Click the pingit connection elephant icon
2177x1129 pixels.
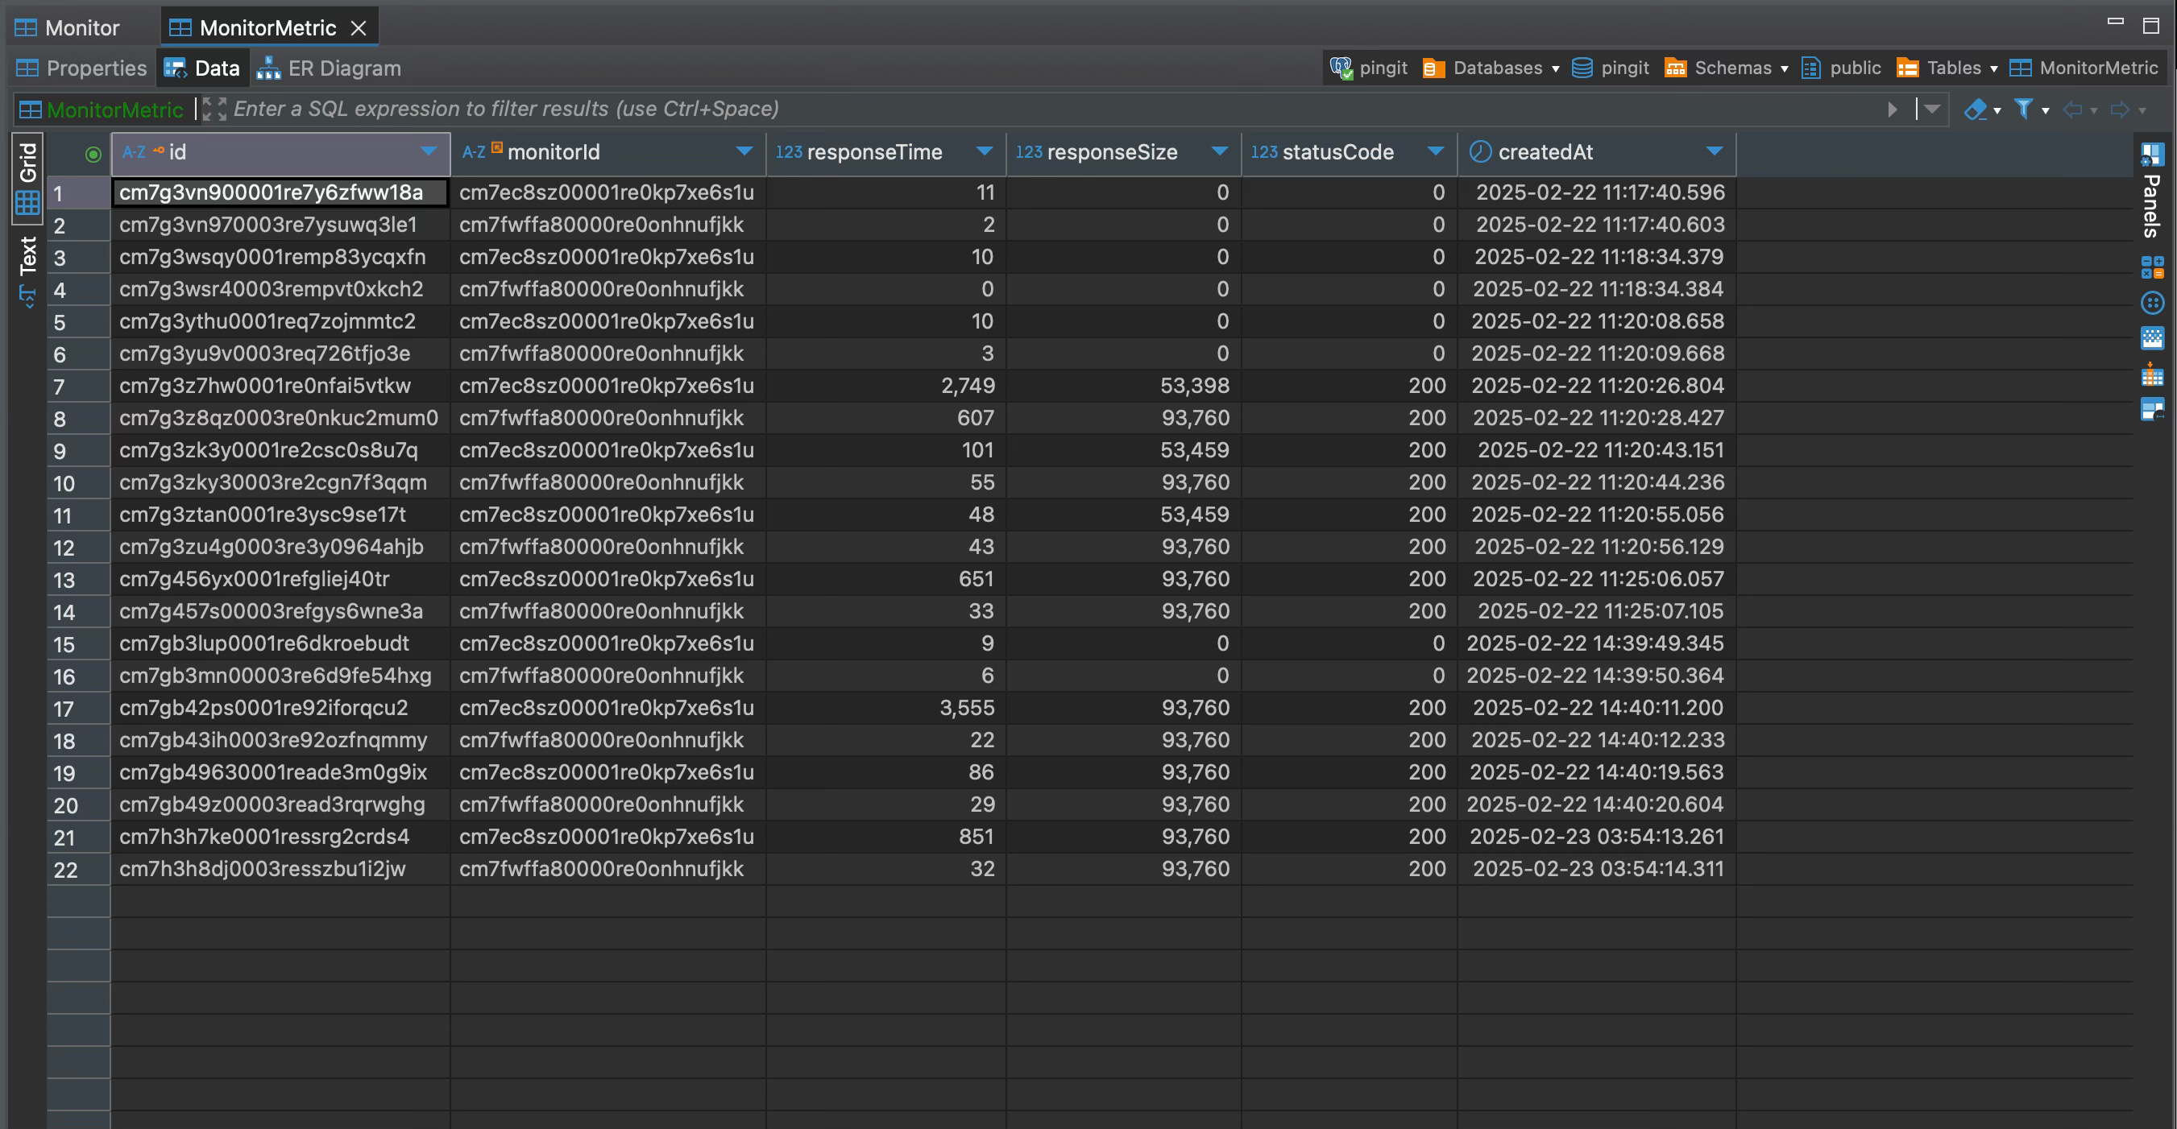point(1341,68)
